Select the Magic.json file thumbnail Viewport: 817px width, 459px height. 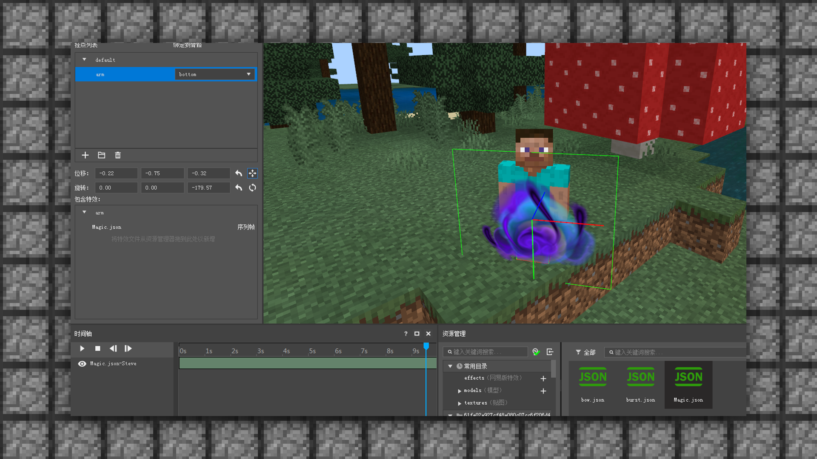[688, 385]
